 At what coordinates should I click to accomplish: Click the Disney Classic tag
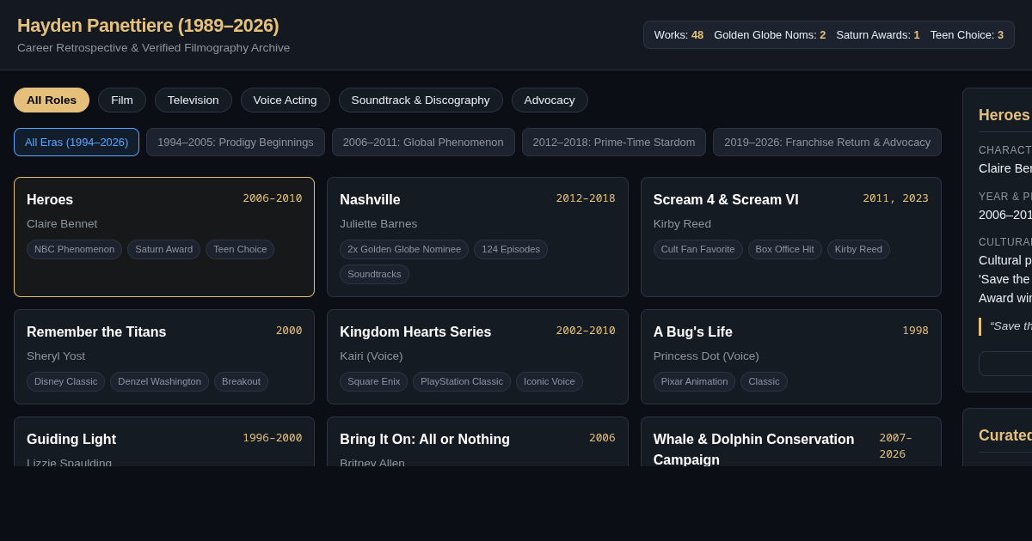65,382
